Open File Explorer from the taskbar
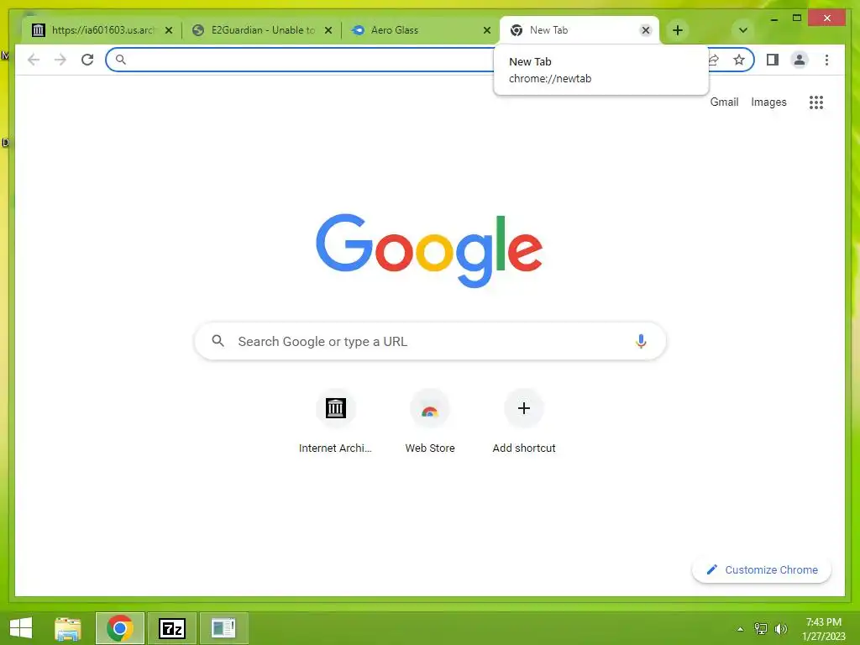Image resolution: width=860 pixels, height=645 pixels. (x=68, y=628)
